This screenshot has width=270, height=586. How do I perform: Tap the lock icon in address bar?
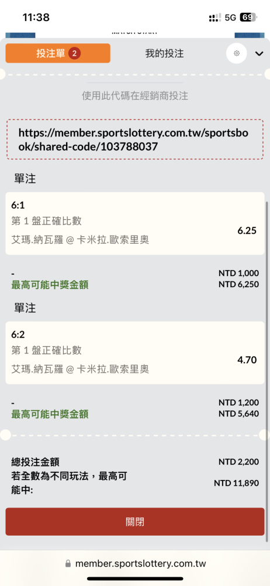tap(68, 563)
